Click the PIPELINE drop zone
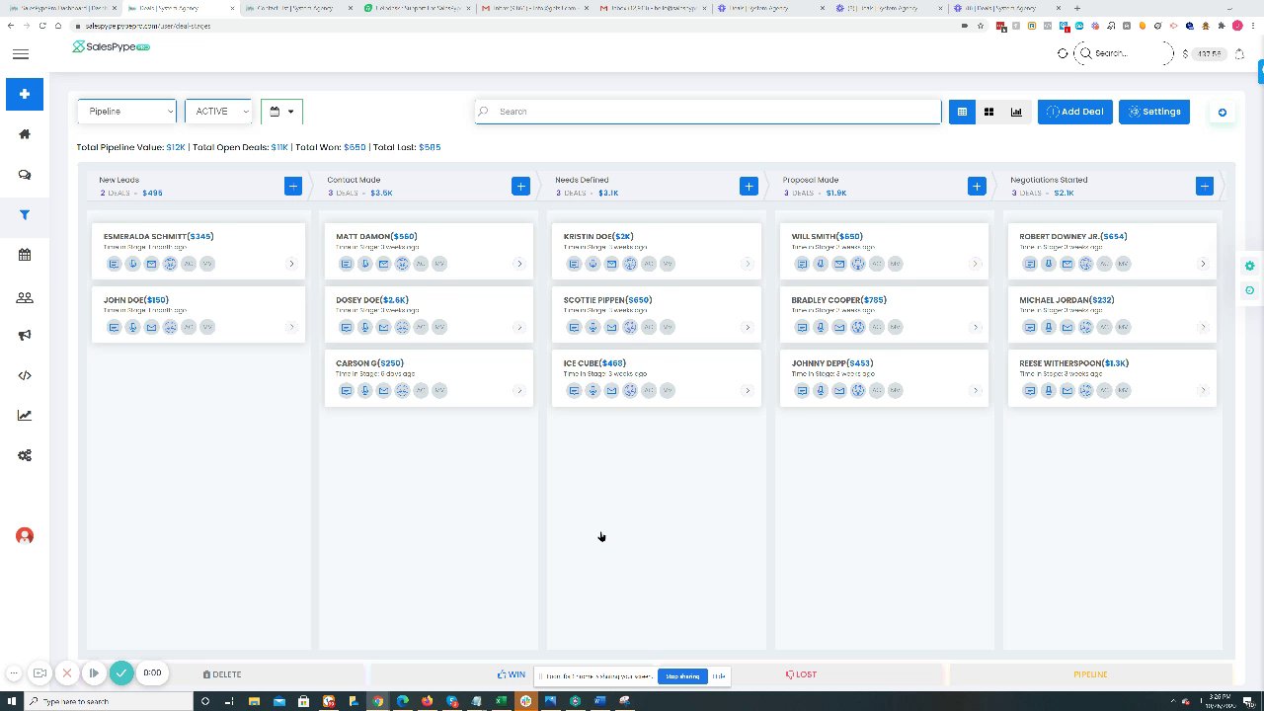 [1090, 674]
